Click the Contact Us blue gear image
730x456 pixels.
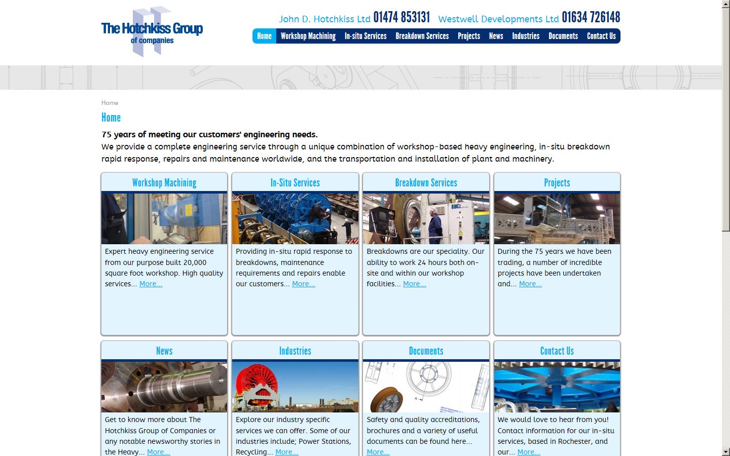click(x=557, y=387)
